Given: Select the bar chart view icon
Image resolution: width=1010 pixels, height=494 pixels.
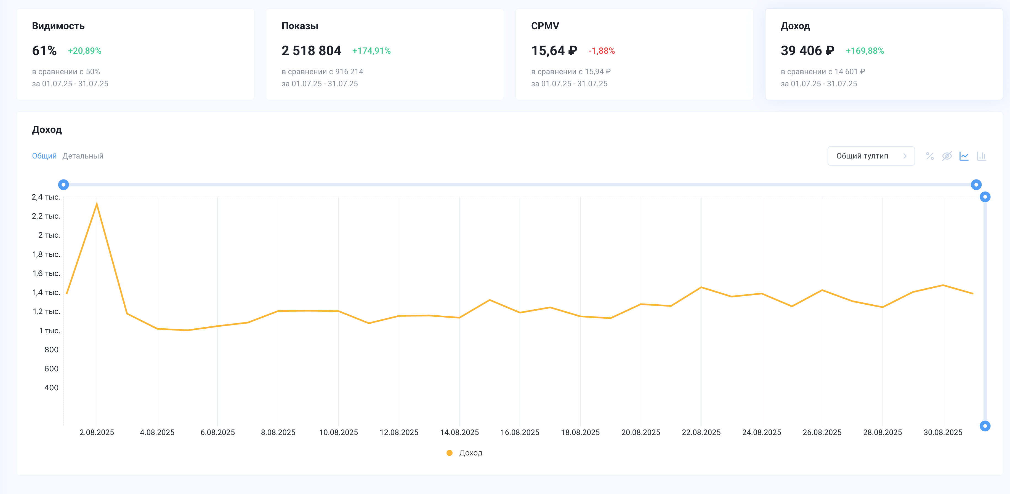Looking at the screenshot, I should (981, 156).
